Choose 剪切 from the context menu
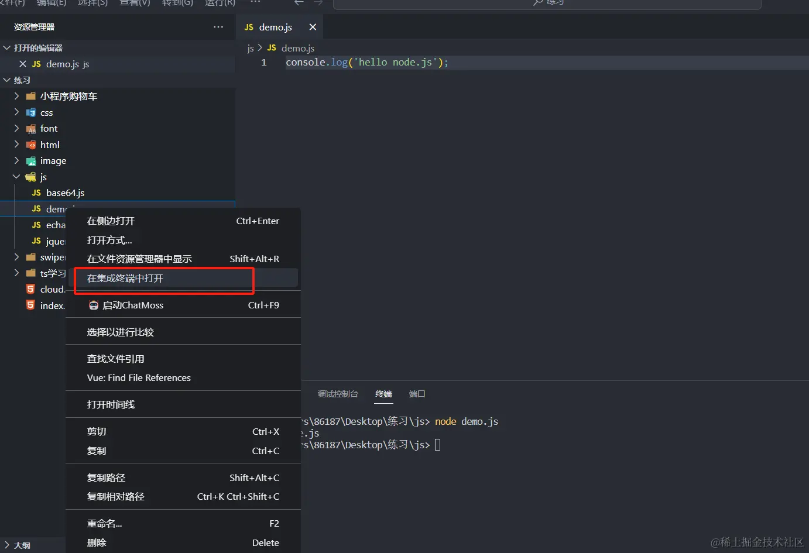809x553 pixels. (x=183, y=431)
